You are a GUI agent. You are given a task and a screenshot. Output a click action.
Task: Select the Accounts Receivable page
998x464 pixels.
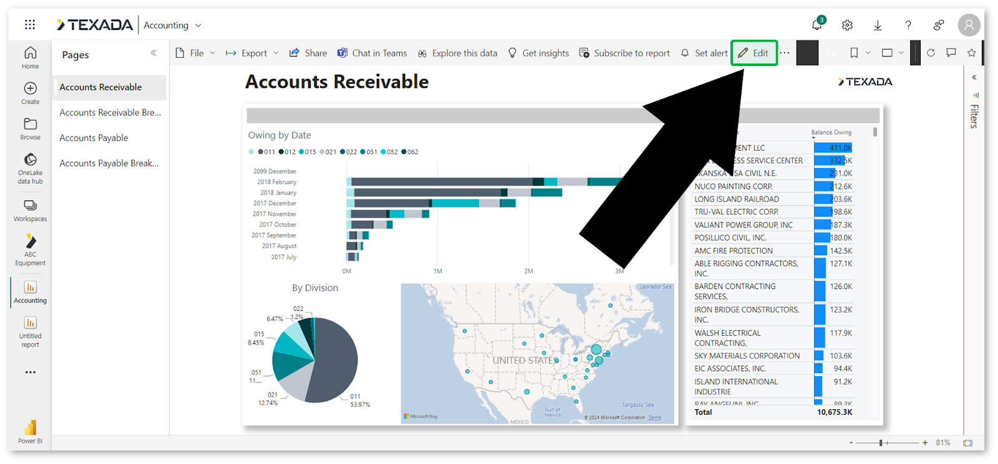pyautogui.click(x=109, y=87)
